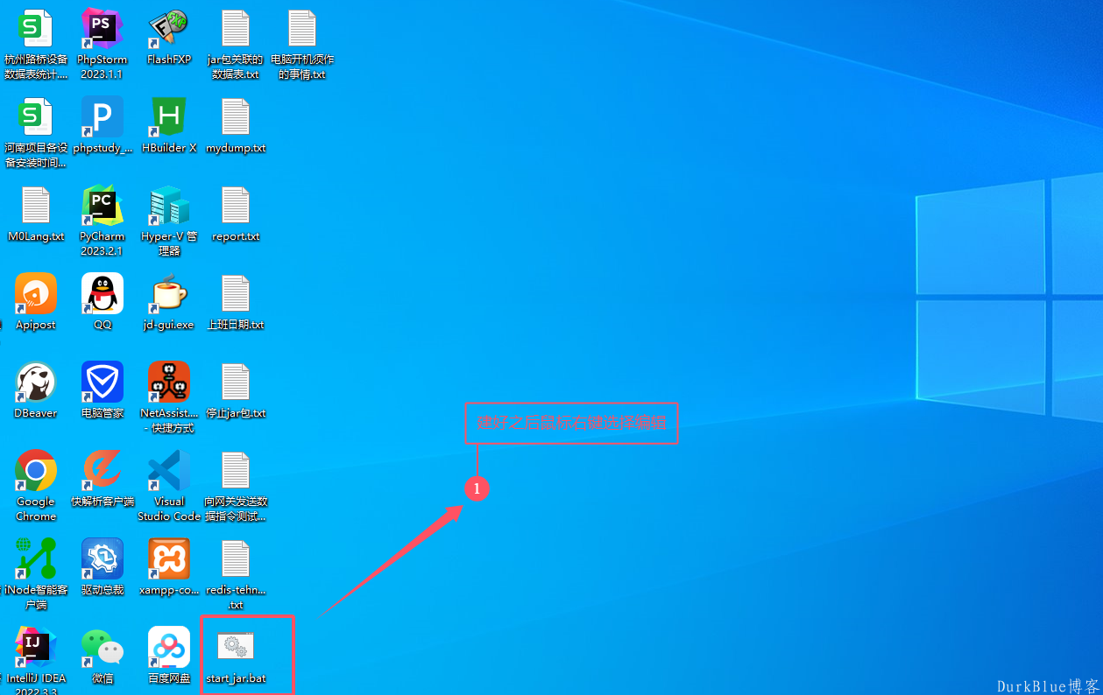Click the NetAssist 快捷方式 icon
This screenshot has width=1103, height=695.
tap(169, 383)
